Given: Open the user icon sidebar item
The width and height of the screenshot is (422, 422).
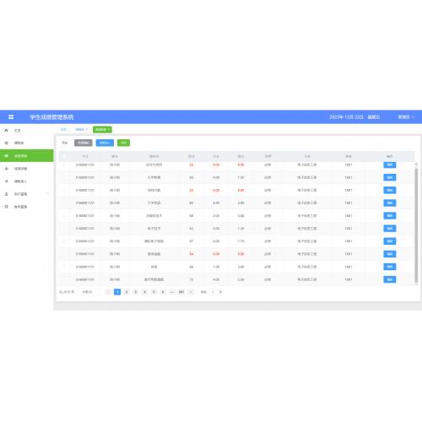Looking at the screenshot, I should (27, 194).
